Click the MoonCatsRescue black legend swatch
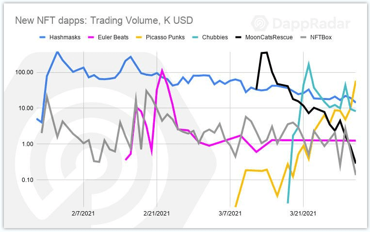This screenshot has width=370, height=232. (239, 37)
